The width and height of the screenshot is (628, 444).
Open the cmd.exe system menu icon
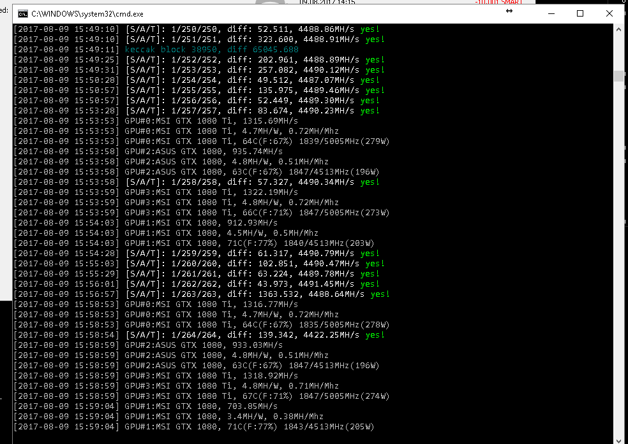click(23, 14)
